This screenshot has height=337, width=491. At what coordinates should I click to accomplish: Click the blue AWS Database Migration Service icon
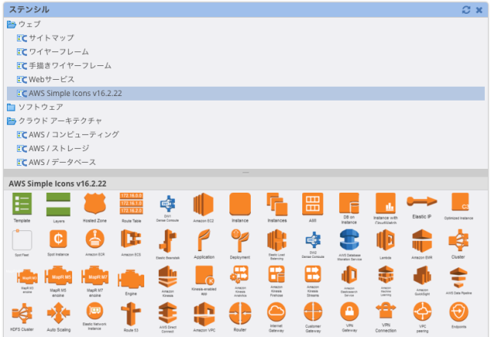pos(349,240)
